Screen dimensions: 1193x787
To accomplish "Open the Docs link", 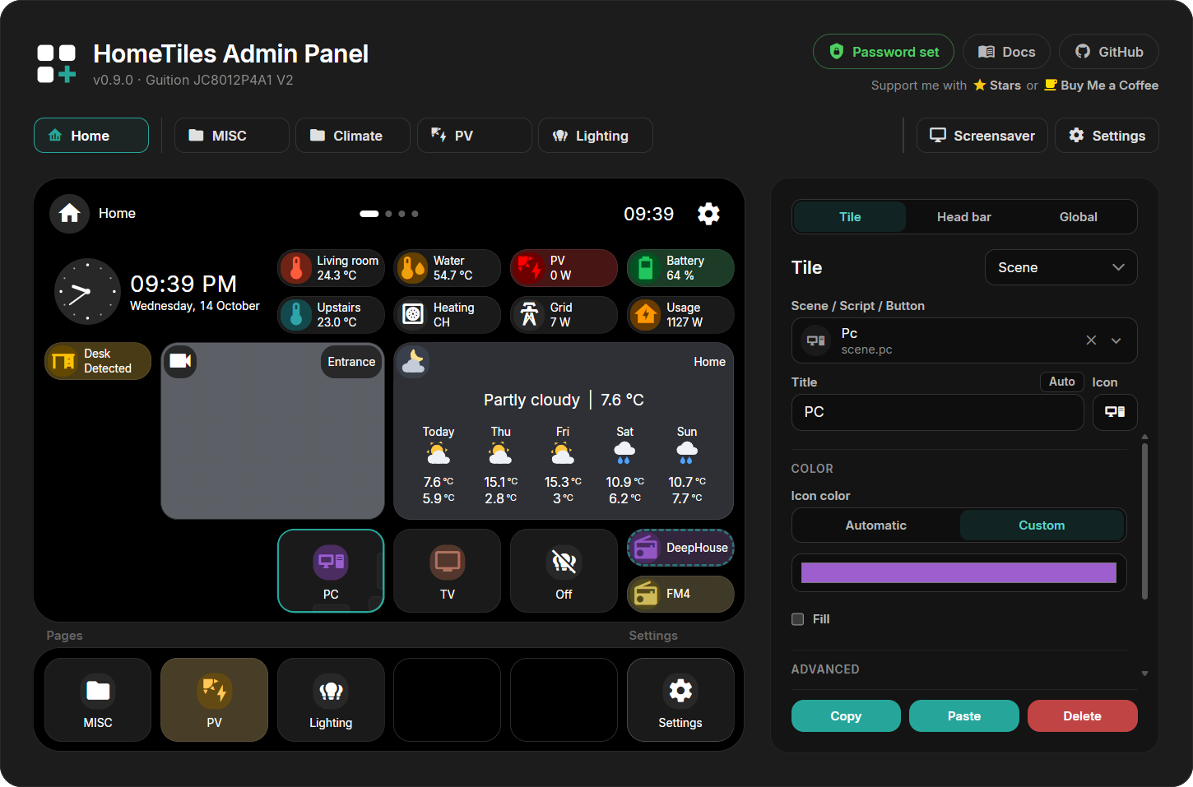I will point(1007,52).
